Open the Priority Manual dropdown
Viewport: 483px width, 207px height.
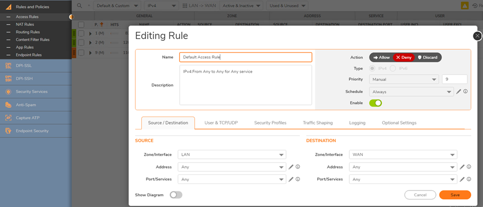tap(404, 80)
